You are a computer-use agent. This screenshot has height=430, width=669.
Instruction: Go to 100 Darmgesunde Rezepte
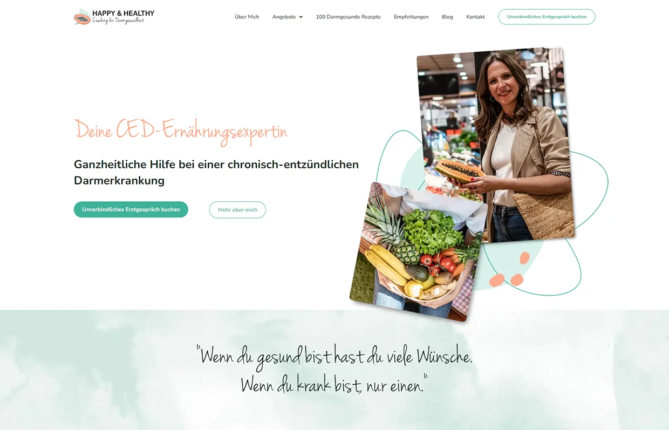(348, 17)
